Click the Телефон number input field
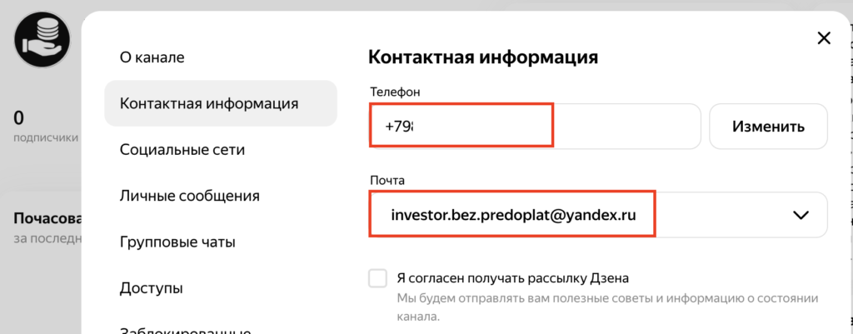Screen dimensions: 853x334 [533, 127]
